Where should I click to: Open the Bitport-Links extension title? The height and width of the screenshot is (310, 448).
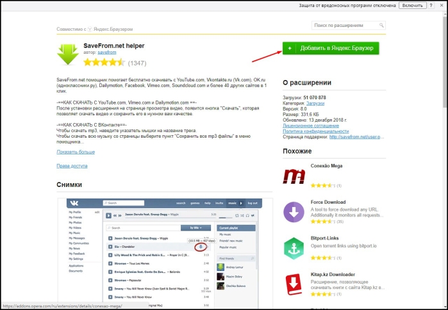[x=324, y=238]
